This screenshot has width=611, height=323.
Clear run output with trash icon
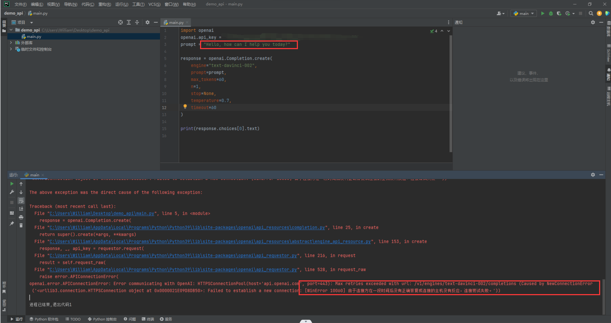pyautogui.click(x=21, y=225)
